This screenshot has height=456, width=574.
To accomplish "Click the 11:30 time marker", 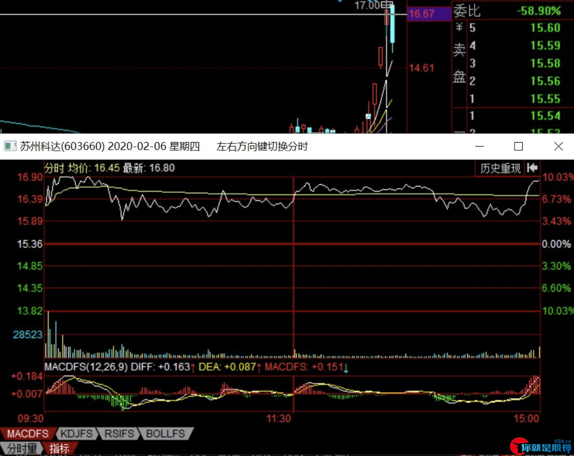I will pyautogui.click(x=278, y=418).
